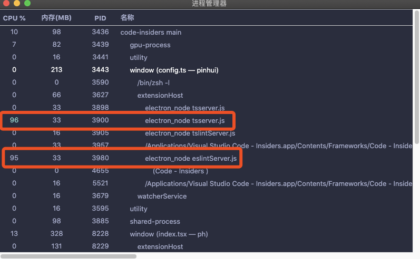Sort by the 名称 column header
420x259 pixels.
point(127,18)
